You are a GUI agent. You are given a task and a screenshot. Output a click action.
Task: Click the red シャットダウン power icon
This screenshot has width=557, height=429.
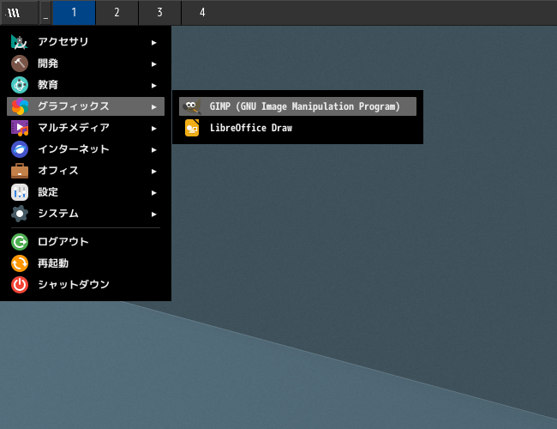tap(20, 285)
